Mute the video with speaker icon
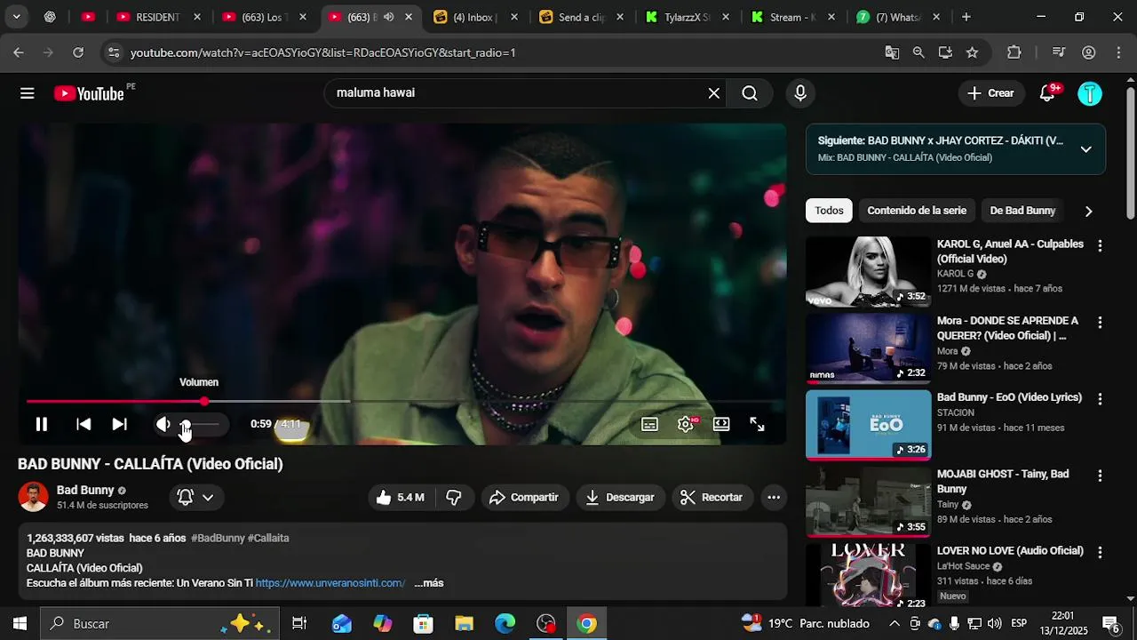Screen dimensions: 1137x640 point(163,425)
